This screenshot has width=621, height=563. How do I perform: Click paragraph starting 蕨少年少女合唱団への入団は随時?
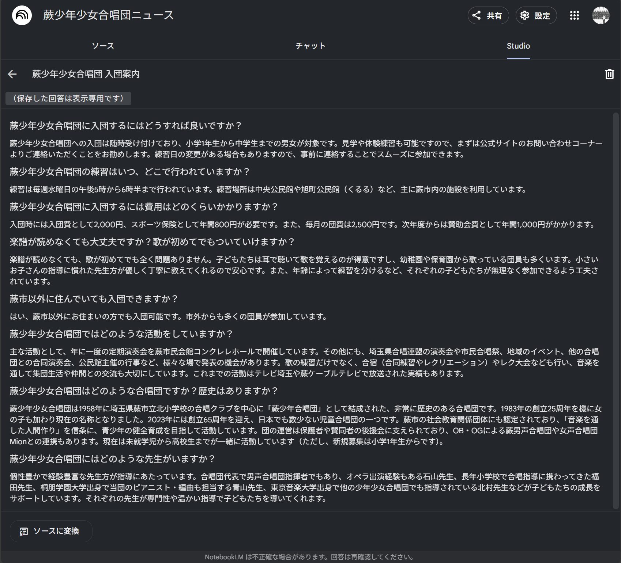pyautogui.click(x=305, y=149)
